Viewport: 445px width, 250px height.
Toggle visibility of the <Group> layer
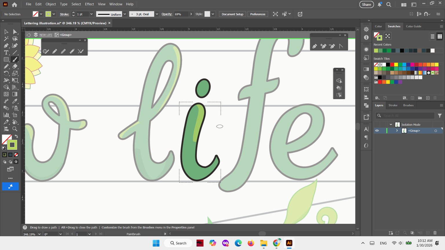coord(377,131)
